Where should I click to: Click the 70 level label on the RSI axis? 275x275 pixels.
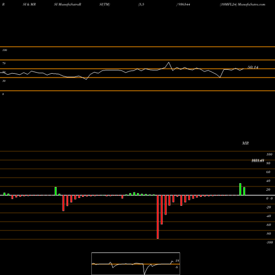coord(4,63)
